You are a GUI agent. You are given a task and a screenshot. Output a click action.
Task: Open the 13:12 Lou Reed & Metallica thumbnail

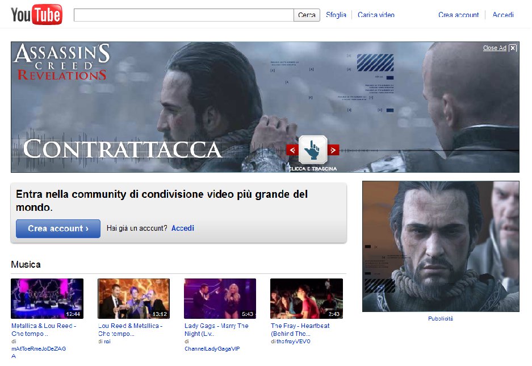point(133,298)
